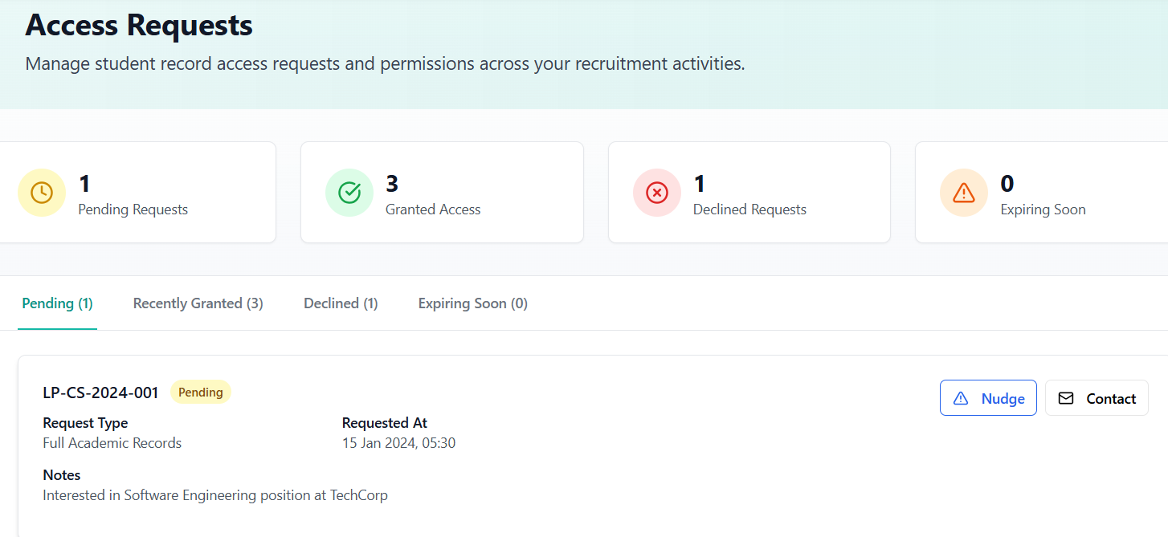Click the envelope icon inside Contact
This screenshot has height=537, width=1168.
click(1066, 398)
